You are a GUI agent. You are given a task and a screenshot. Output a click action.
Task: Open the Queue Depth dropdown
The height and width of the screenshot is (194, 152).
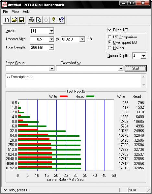pyautogui.click(x=143, y=56)
